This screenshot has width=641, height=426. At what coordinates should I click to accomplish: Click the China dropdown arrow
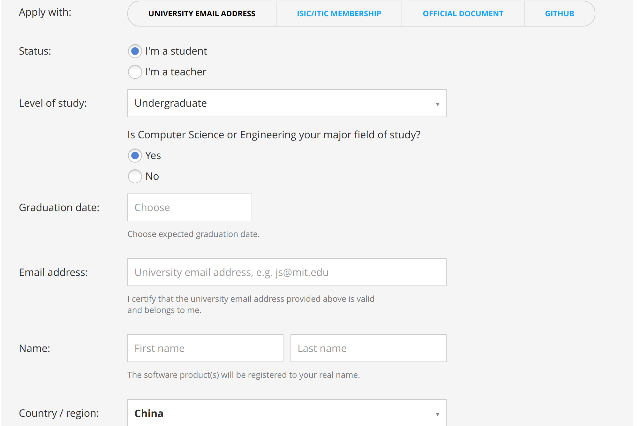tap(437, 414)
